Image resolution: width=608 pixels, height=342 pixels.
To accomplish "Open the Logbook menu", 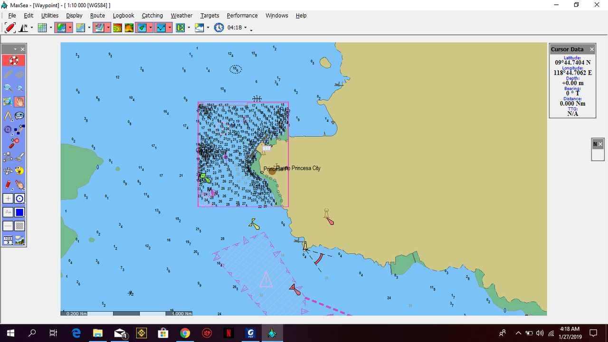I will (x=123, y=16).
